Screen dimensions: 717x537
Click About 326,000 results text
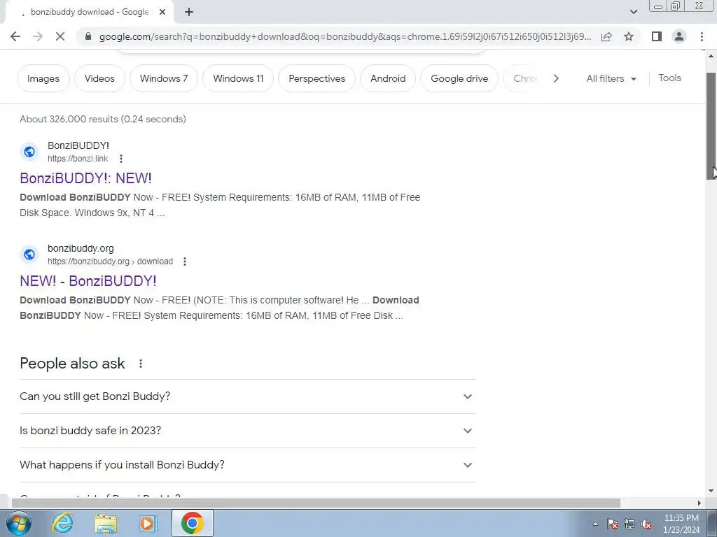[x=103, y=119]
